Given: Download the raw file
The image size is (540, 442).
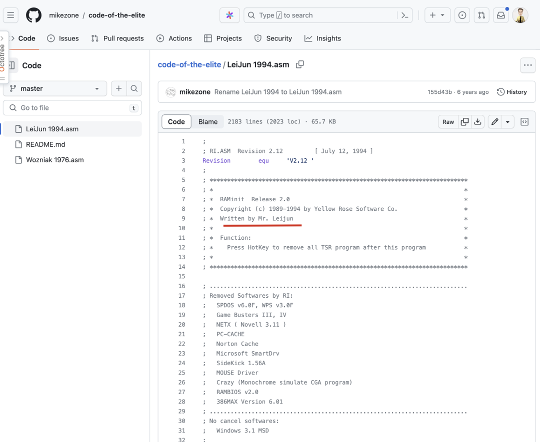Looking at the screenshot, I should (477, 122).
